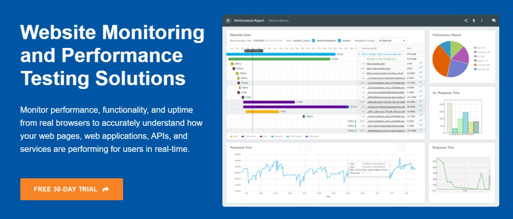Click Performance Report breadcrumb title
This screenshot has width=513, height=219.
[250, 20]
